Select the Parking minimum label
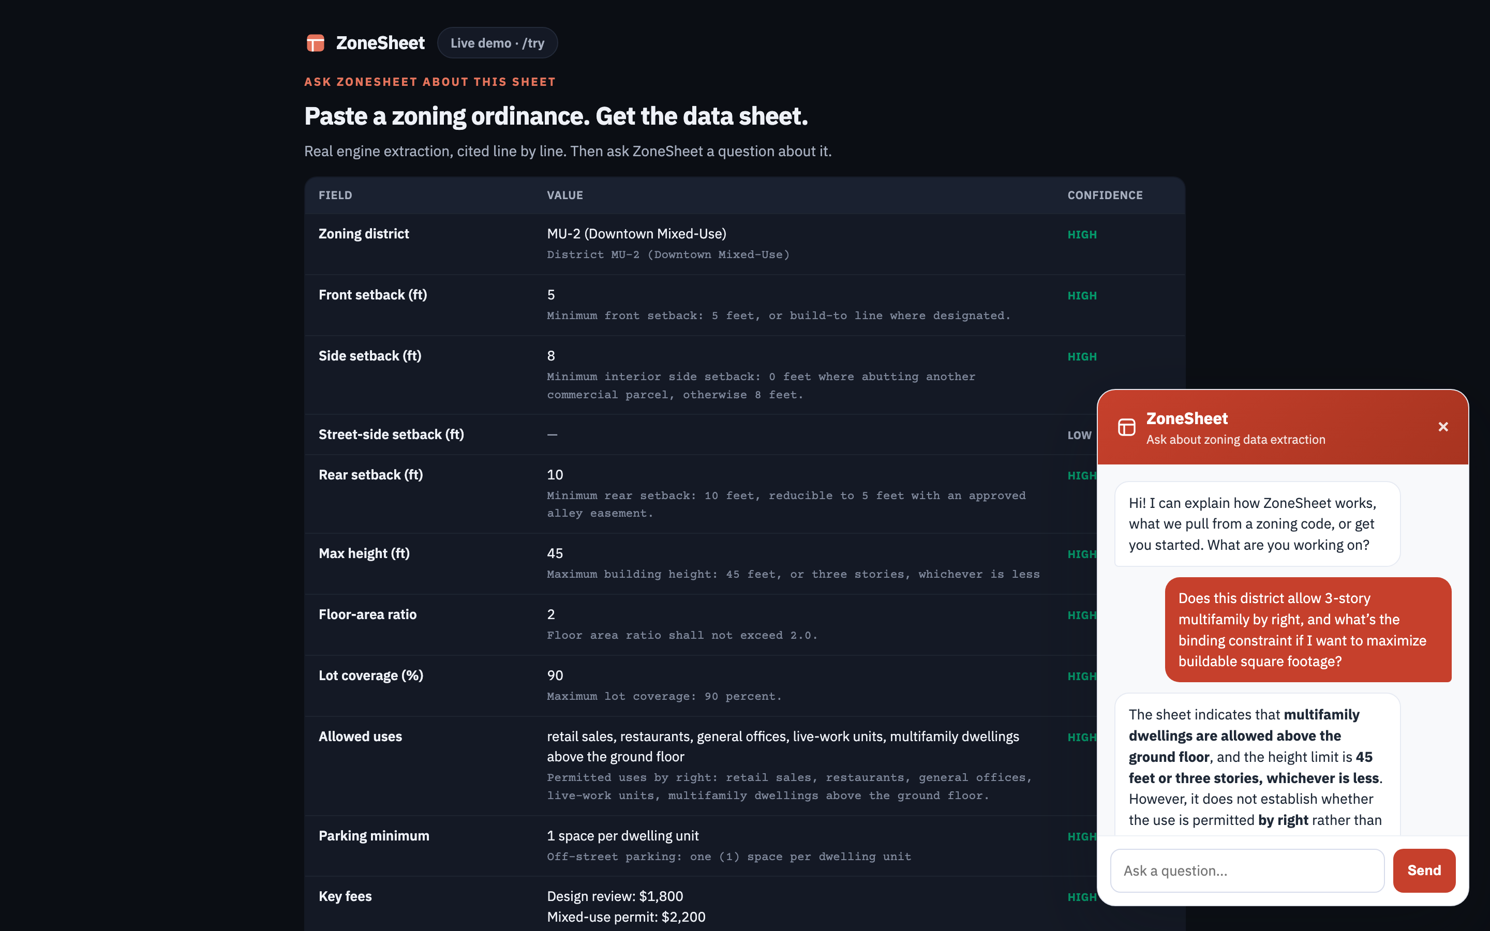The image size is (1490, 931). [374, 835]
